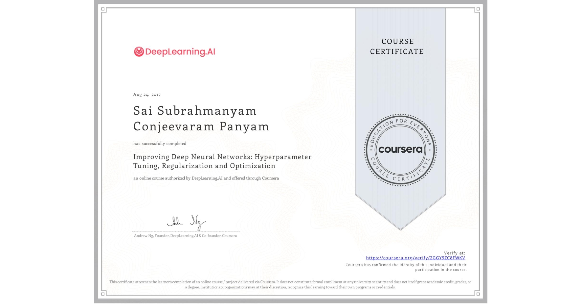Viewport: 582px width, 304px height.
Task: Click the 'a degree. Institutions or organizations' line
Action: (x=290, y=287)
